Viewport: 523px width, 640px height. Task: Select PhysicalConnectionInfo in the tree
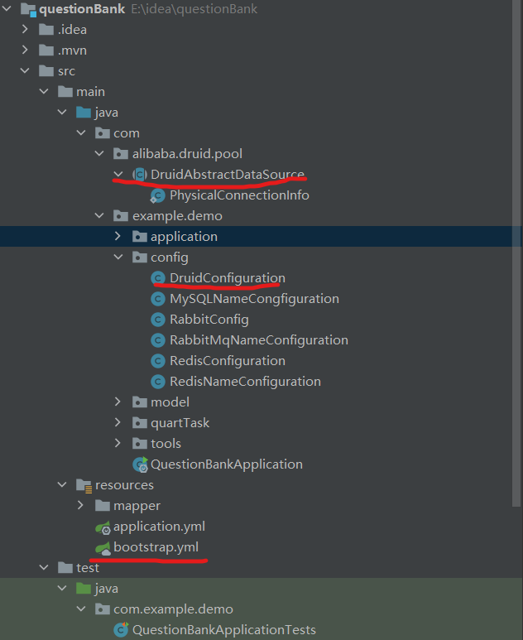click(239, 195)
